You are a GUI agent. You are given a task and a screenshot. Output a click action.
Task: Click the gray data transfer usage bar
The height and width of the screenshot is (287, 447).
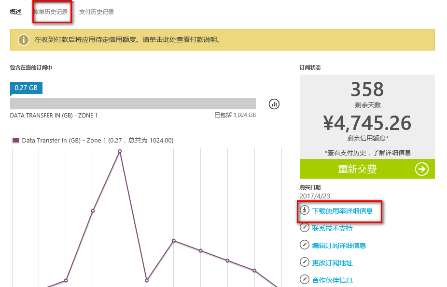click(133, 104)
